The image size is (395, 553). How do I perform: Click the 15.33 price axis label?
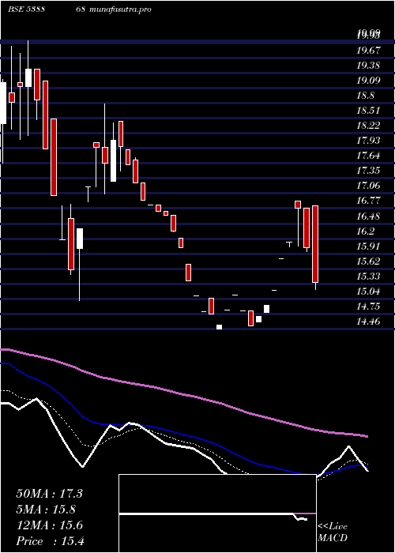(368, 276)
